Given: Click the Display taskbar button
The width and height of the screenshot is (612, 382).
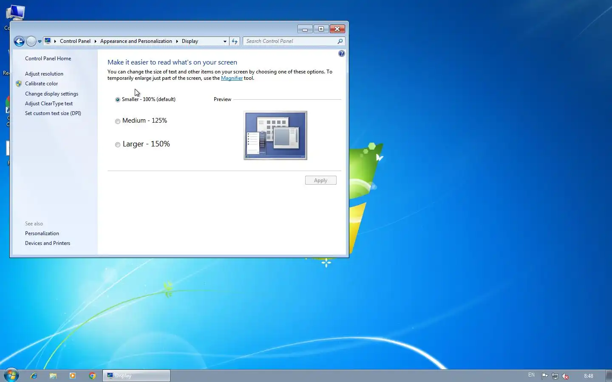Looking at the screenshot, I should click(136, 376).
